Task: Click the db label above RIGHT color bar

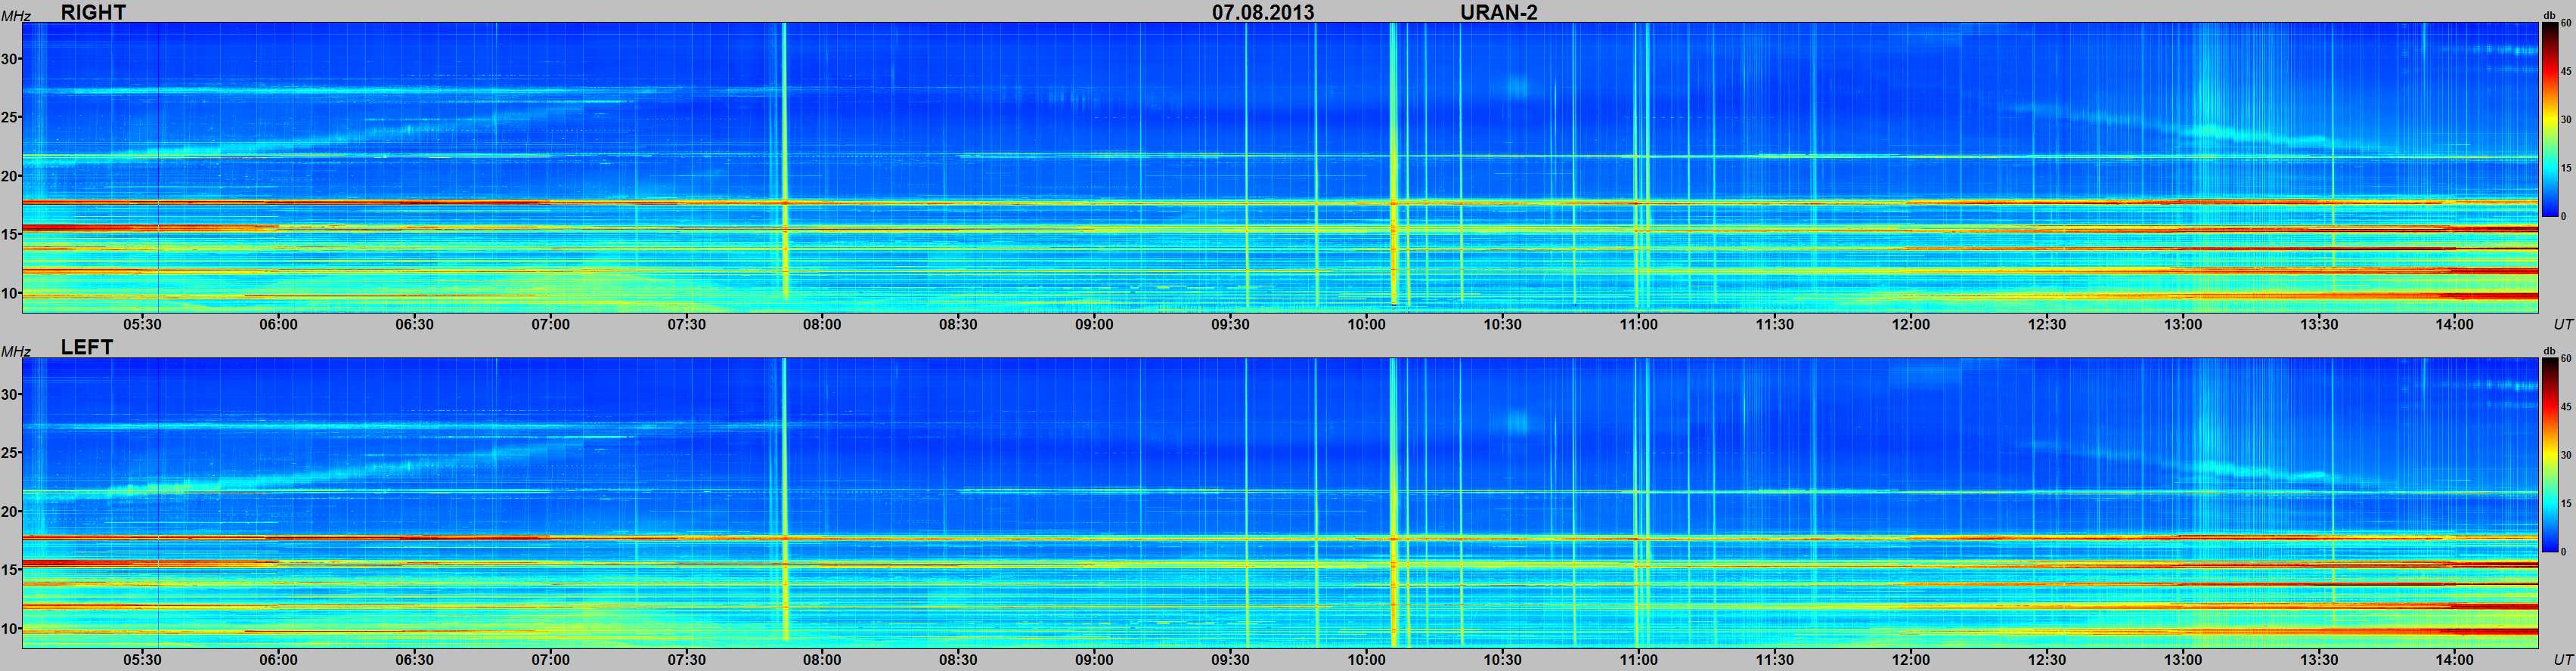Action: pyautogui.click(x=2549, y=15)
